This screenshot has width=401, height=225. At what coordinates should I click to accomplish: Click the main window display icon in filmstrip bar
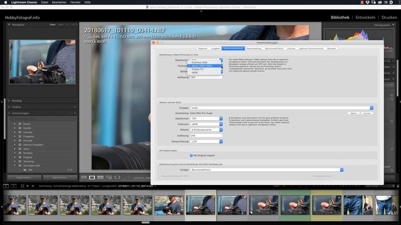point(6,186)
